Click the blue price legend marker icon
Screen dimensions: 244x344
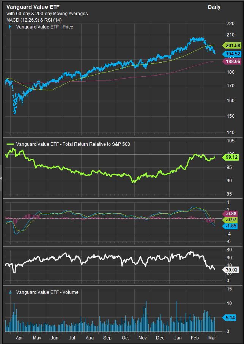pyautogui.click(x=10, y=27)
